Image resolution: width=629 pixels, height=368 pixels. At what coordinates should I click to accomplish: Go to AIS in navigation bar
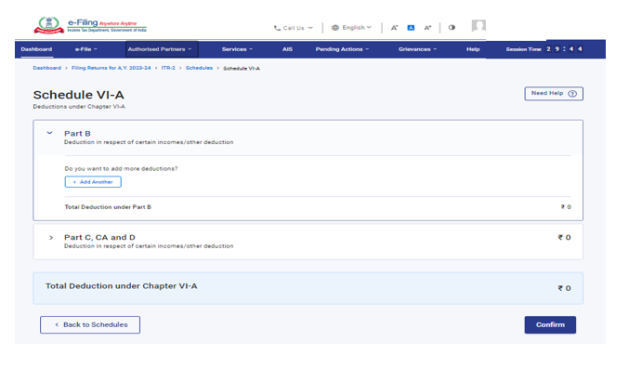click(x=287, y=49)
